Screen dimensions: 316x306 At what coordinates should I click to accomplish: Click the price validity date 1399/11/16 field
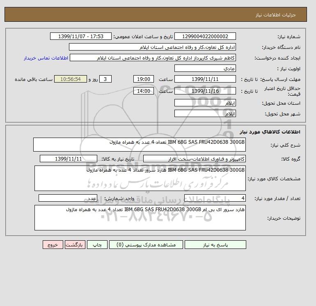click(205, 91)
